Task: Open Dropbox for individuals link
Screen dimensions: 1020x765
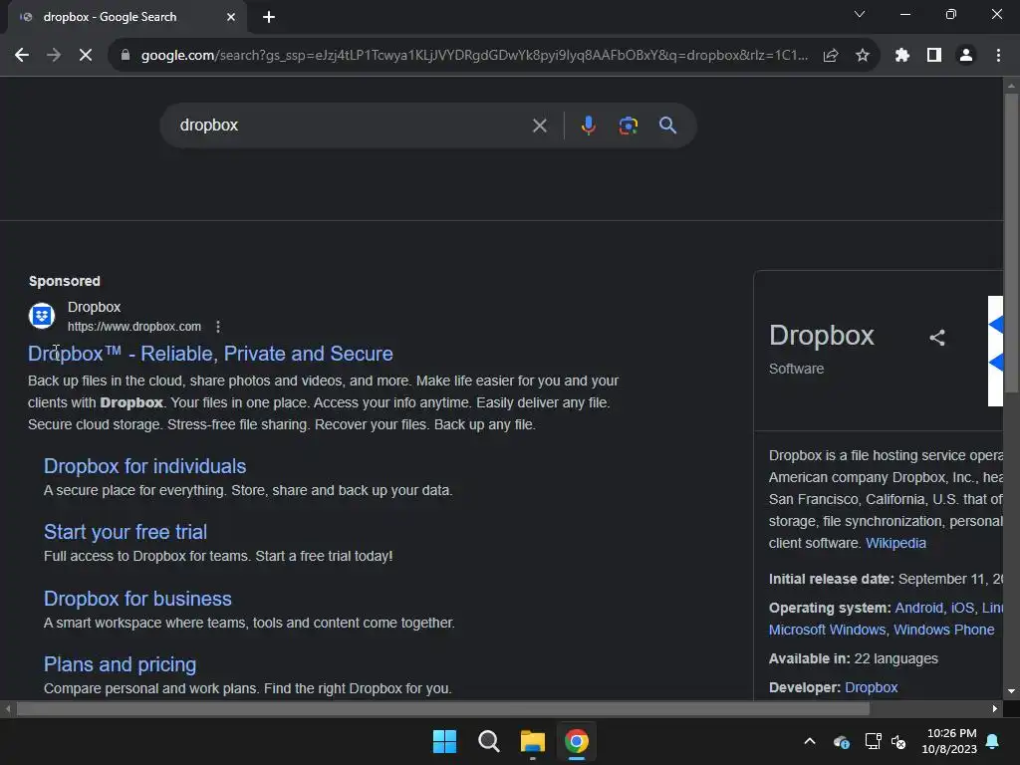Action: click(x=144, y=466)
